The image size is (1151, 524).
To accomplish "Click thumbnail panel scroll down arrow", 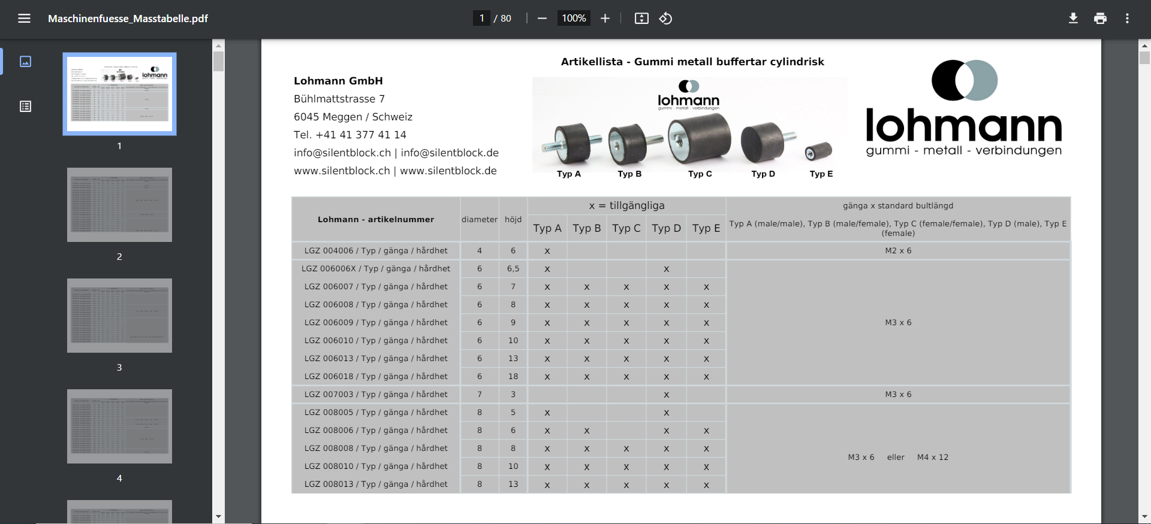I will pyautogui.click(x=218, y=516).
